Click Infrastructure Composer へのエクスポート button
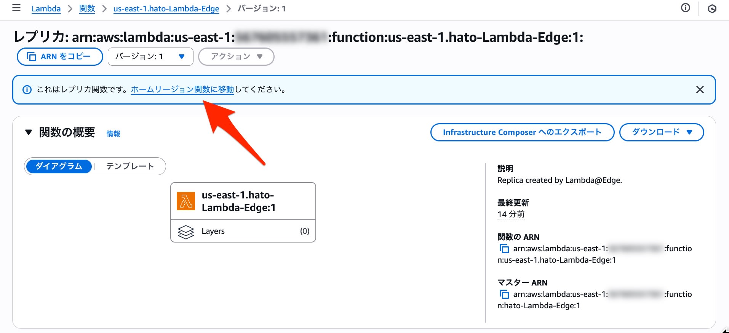Viewport: 729px width, 333px height. (522, 132)
